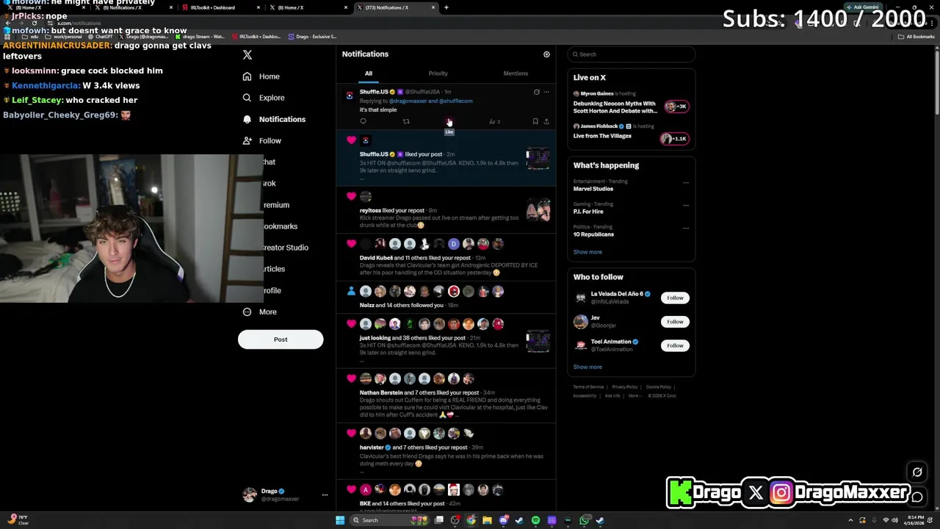Click the Post button

281,339
